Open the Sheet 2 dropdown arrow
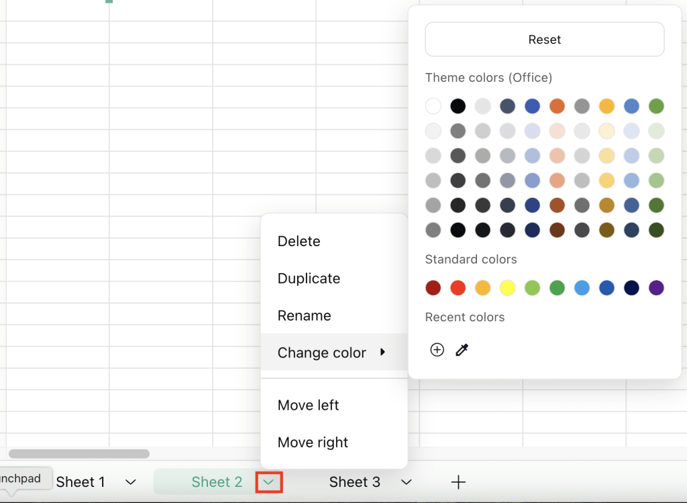The width and height of the screenshot is (687, 503). coord(268,482)
